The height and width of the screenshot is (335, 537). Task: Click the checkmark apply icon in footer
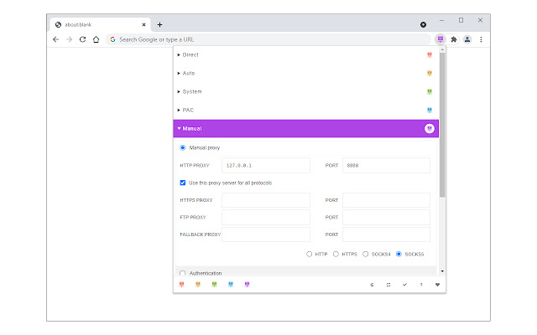pyautogui.click(x=404, y=285)
